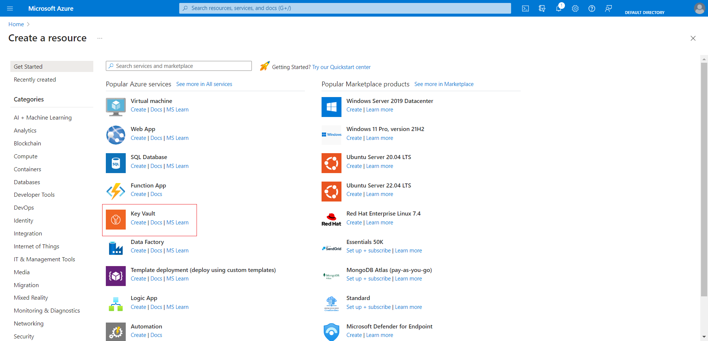
Task: Expand the ellipsis next to Create a resource
Action: [x=100, y=38]
